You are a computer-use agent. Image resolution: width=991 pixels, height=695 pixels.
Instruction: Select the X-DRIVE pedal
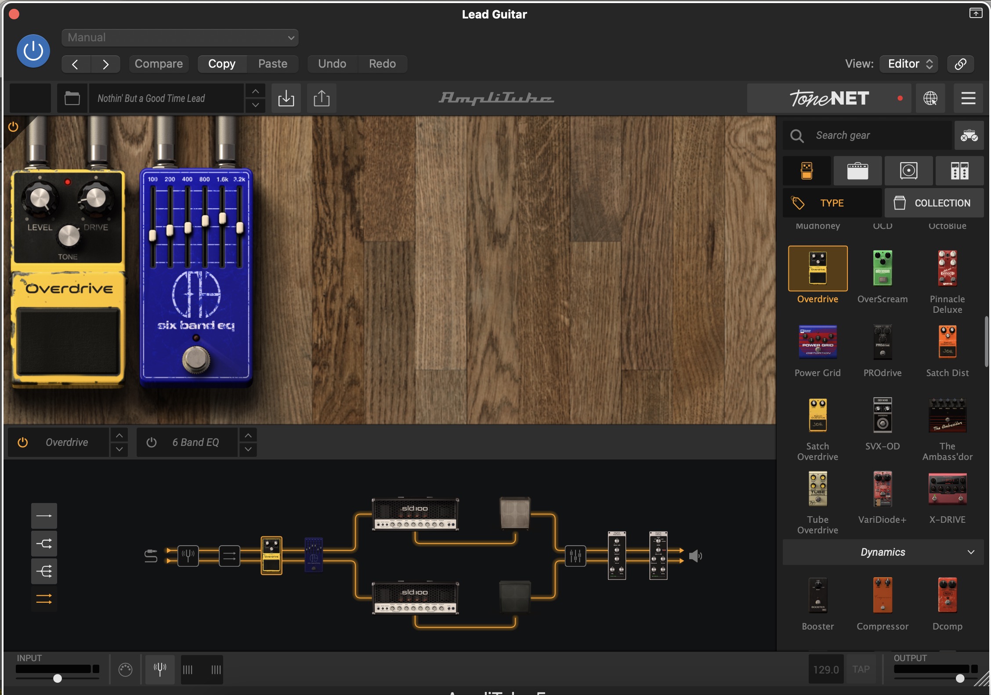(x=948, y=497)
